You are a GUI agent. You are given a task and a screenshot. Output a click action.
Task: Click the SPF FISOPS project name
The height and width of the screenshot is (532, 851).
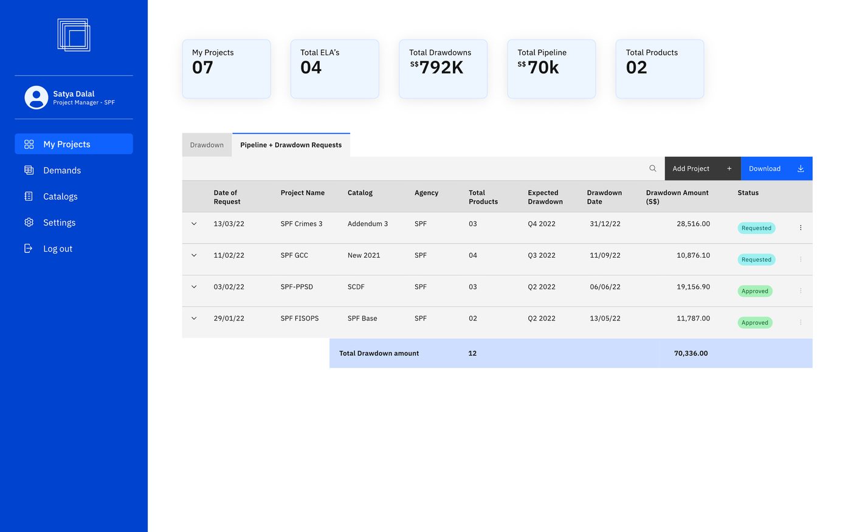[300, 319]
